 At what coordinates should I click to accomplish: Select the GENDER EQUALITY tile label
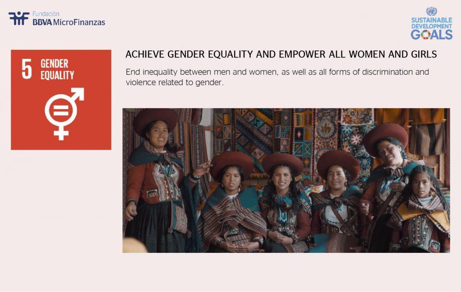[58, 69]
